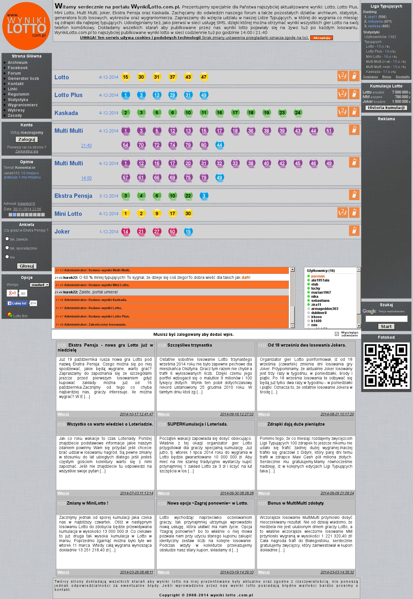Accept cookies with Akceptuję button
The image size is (413, 599).
(322, 38)
